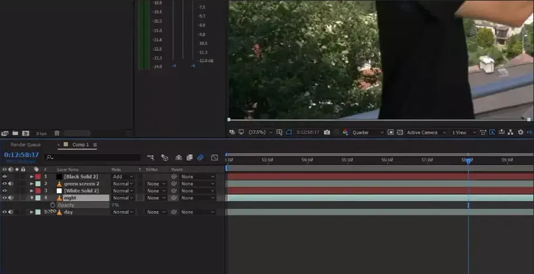The height and width of the screenshot is (274, 534).
Task: Click the label color swatch of White Solid 2
Action: coord(38,191)
